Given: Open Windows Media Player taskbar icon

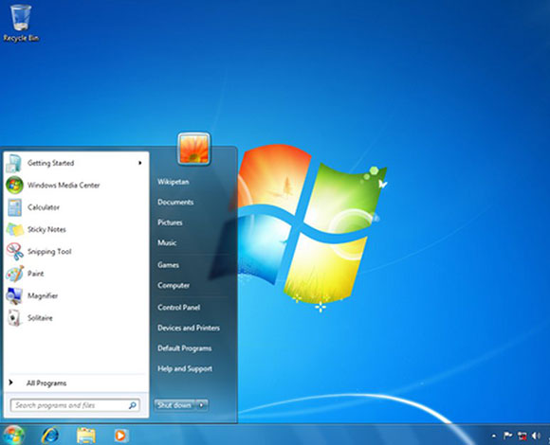Looking at the screenshot, I should [x=120, y=436].
